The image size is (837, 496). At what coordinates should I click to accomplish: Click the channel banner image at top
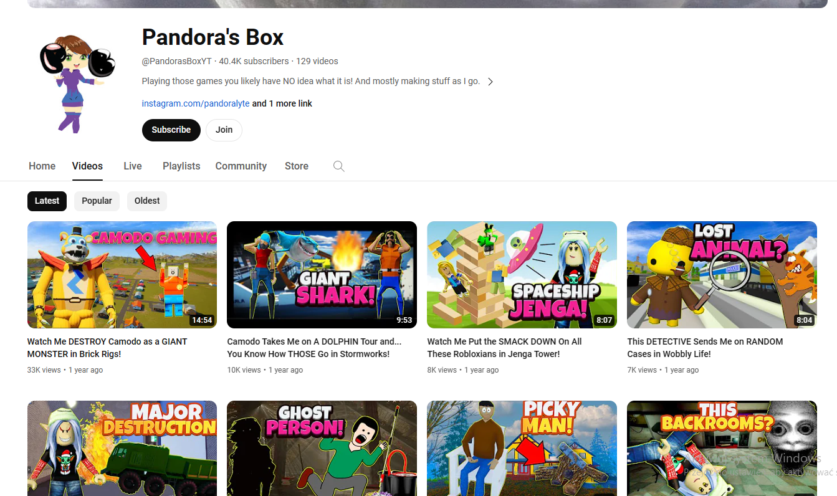pos(428,4)
